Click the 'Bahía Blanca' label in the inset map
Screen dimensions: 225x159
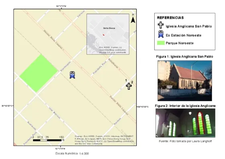(x=109, y=28)
